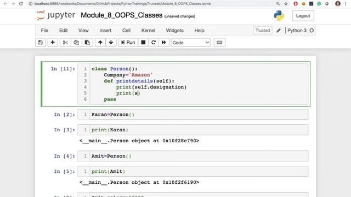The width and height of the screenshot is (351, 197).
Task: Click the In [4] prompt label
Action: [65, 156]
